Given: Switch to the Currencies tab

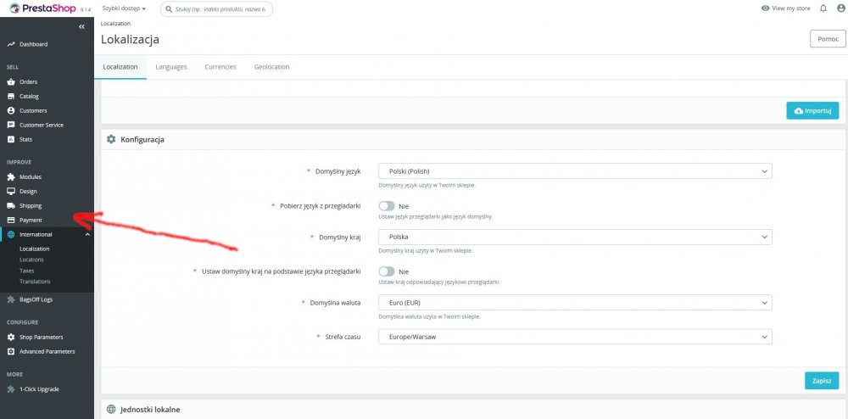Looking at the screenshot, I should pos(220,67).
